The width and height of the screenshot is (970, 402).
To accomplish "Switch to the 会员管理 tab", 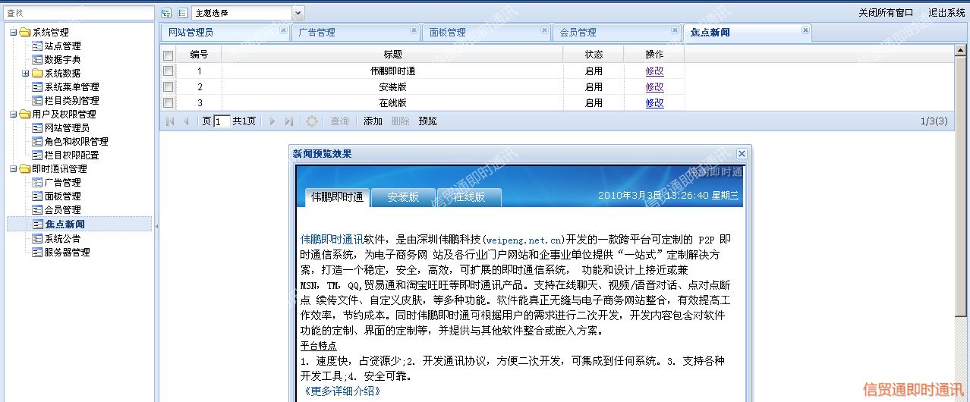I will (616, 33).
